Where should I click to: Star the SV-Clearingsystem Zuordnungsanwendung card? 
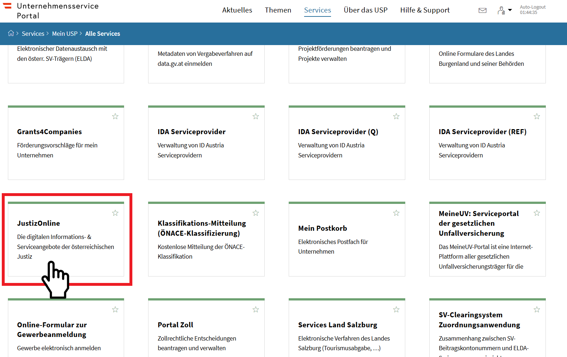537,310
